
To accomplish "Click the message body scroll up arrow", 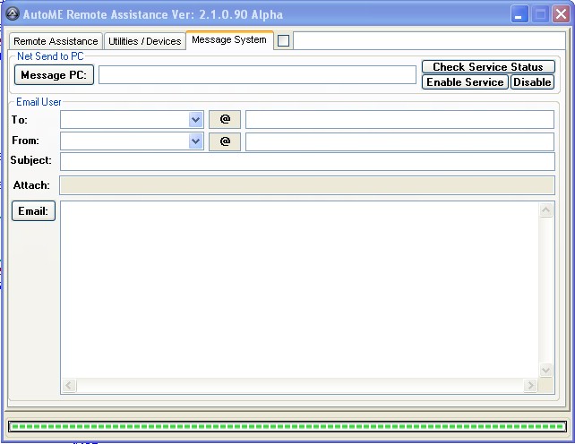I will (546, 210).
